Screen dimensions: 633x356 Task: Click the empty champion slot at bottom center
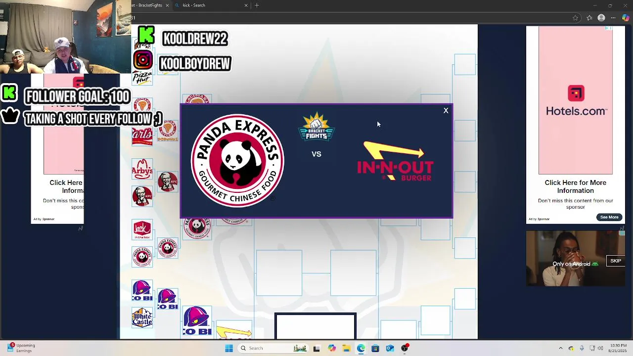click(x=316, y=326)
